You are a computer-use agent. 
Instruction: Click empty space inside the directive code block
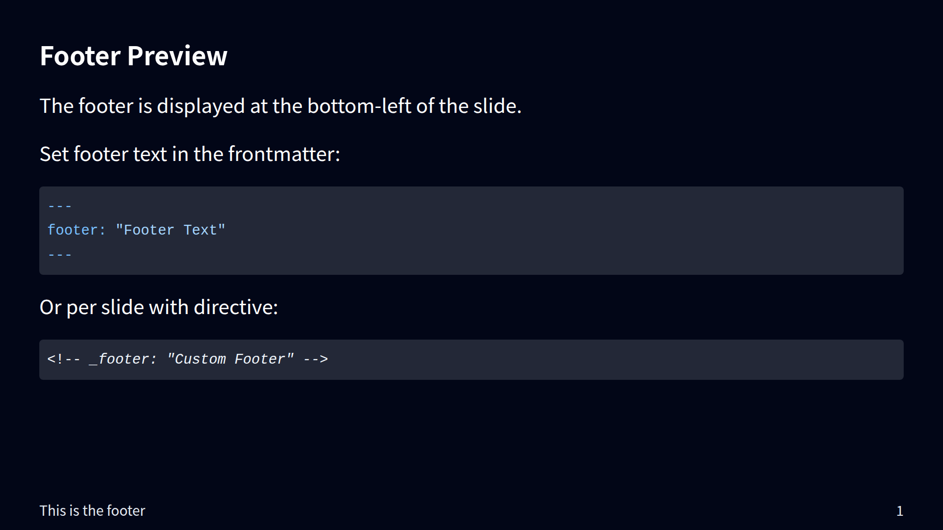click(589, 360)
